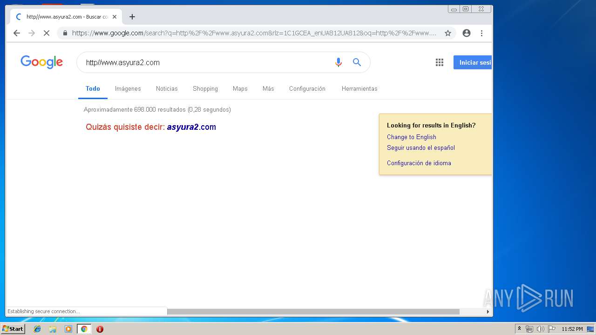Click the volume speaker tray icon
Screen dimensions: 596x335
540,329
